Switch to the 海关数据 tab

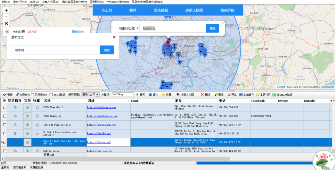[x=161, y=10]
